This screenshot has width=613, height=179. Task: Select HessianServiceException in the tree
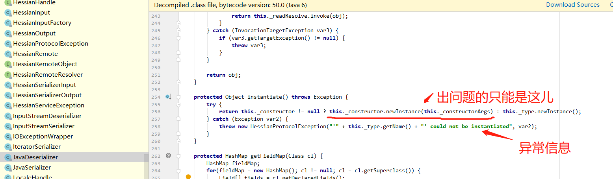(x=48, y=105)
